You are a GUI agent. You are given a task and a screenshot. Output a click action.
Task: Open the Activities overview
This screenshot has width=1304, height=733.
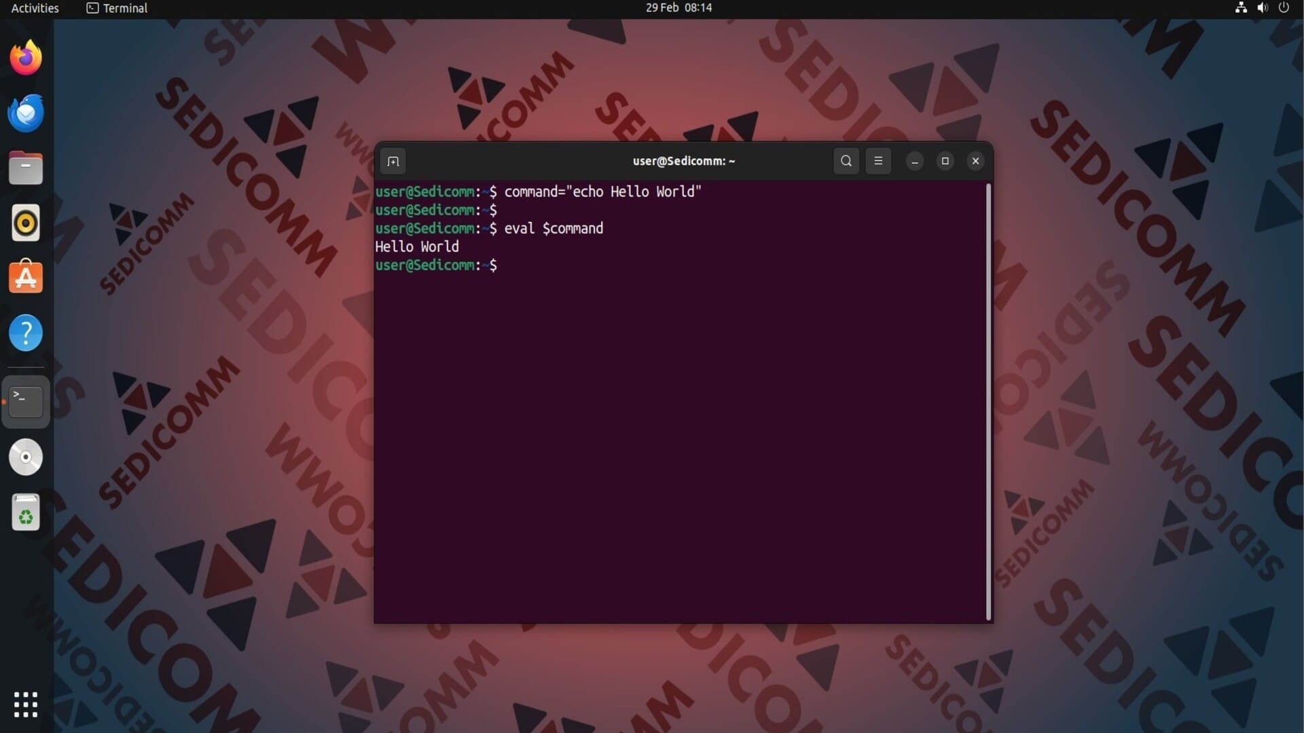click(x=35, y=8)
